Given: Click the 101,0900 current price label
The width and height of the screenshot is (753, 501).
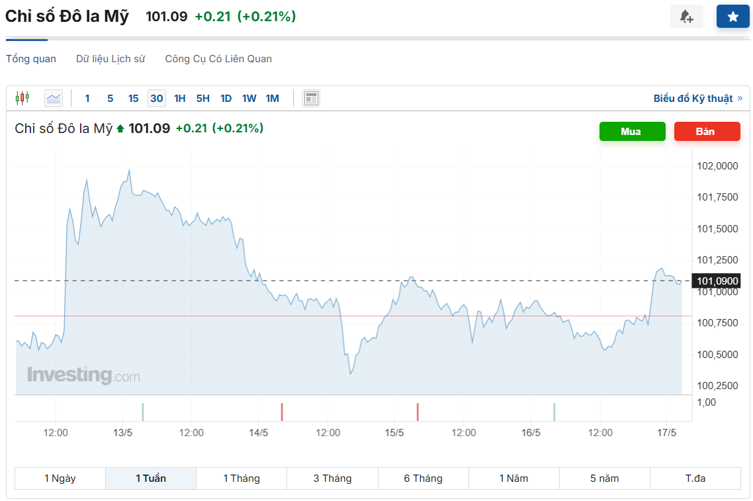Looking at the screenshot, I should point(717,281).
